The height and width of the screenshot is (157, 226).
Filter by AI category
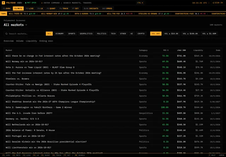point(132,34)
